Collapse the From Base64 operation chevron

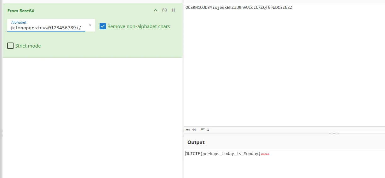click(x=155, y=10)
